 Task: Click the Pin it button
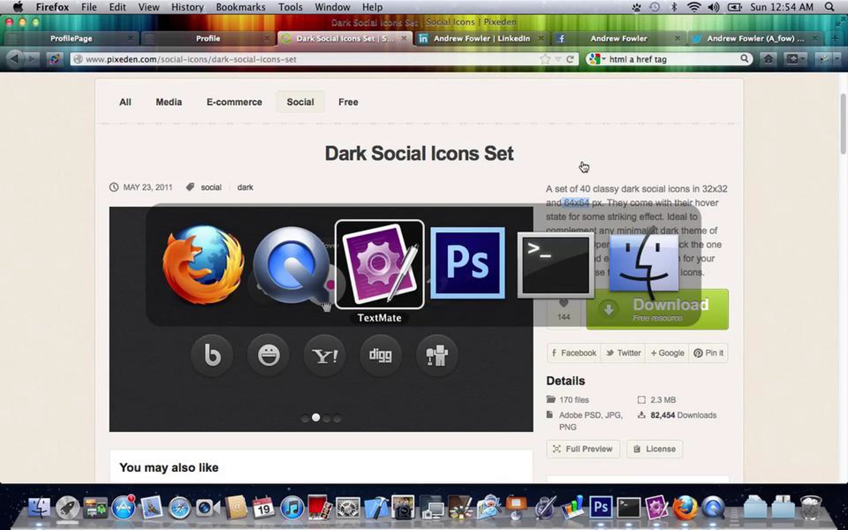pos(708,353)
